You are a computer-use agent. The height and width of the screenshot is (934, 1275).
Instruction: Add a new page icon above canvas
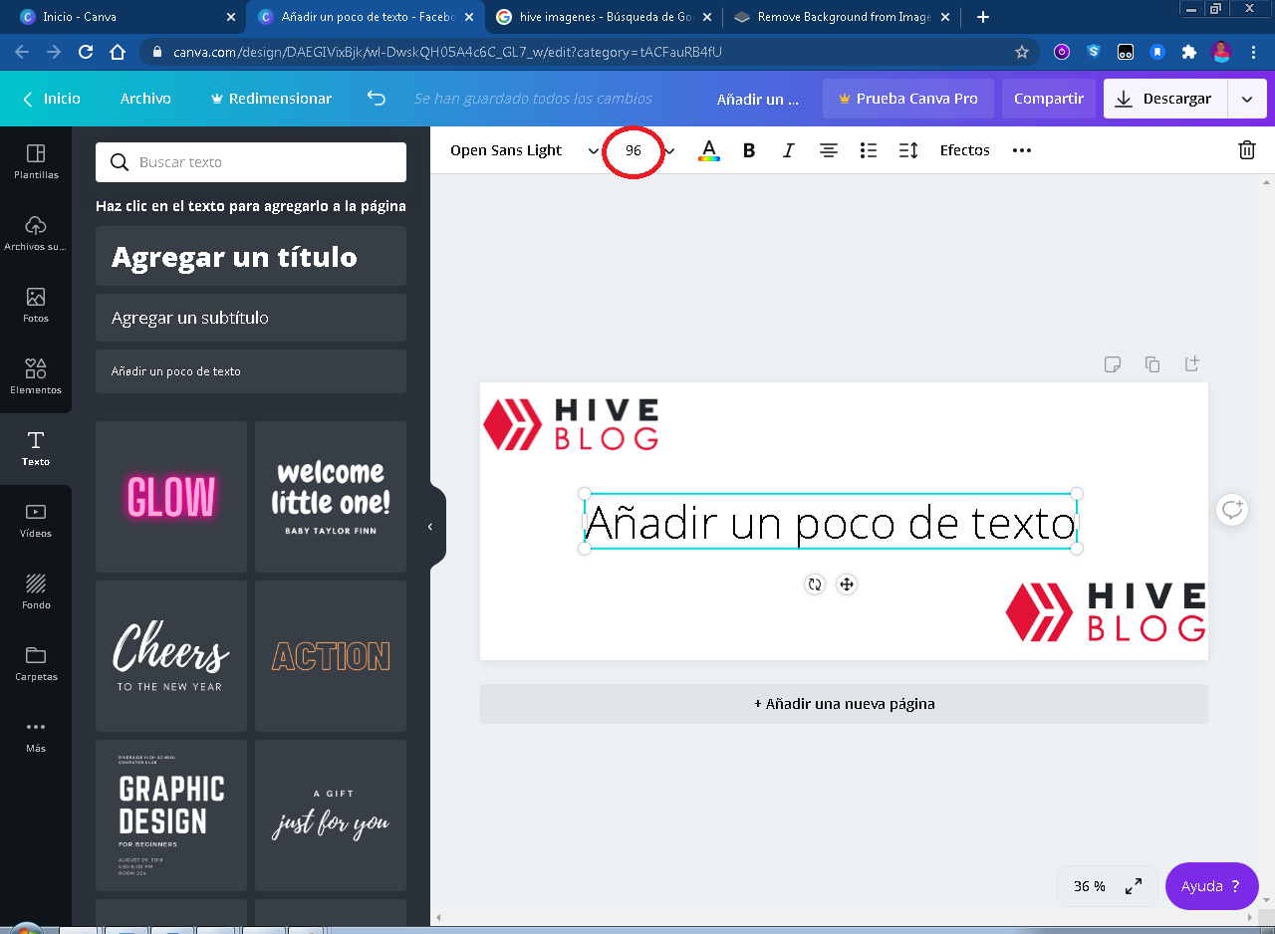point(1191,364)
